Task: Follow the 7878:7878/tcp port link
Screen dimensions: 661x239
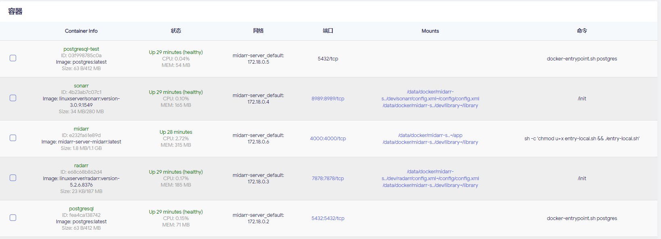Action: click(x=328, y=179)
